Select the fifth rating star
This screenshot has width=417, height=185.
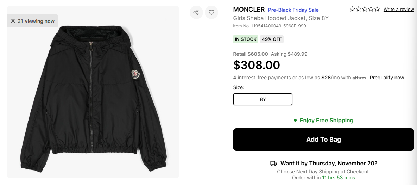[377, 9]
